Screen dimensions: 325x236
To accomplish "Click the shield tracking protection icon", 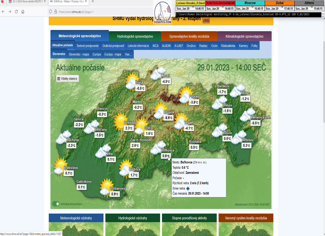I will click(50, 12).
